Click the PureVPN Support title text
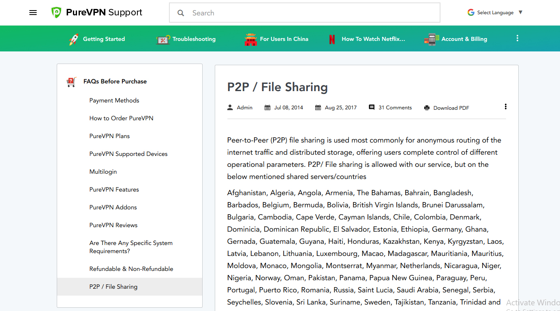 (104, 13)
